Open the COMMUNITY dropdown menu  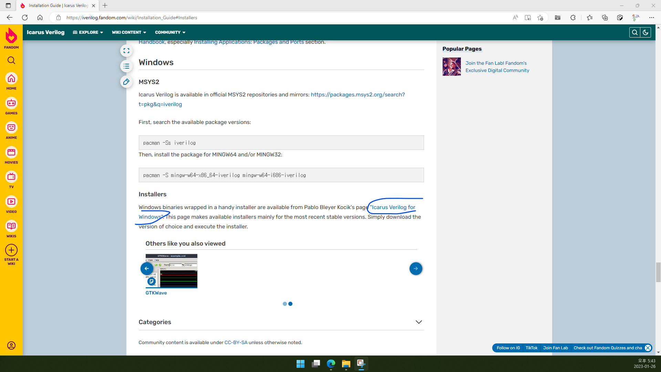[170, 32]
